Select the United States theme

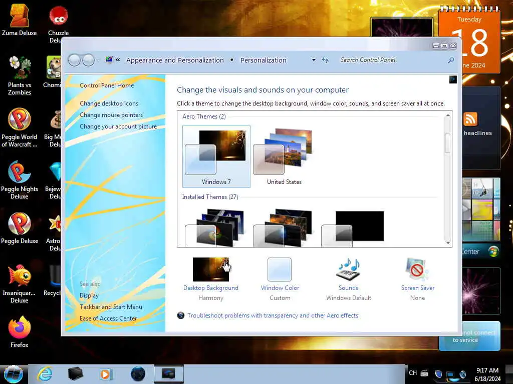pyautogui.click(x=284, y=156)
